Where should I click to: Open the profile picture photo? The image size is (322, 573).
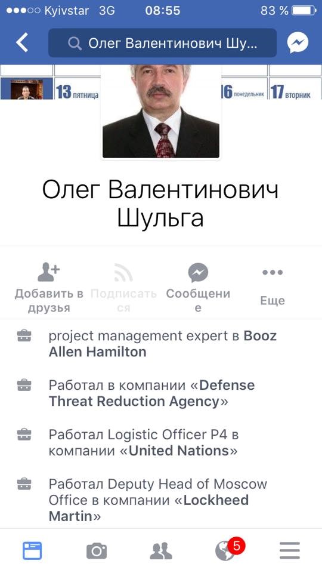pos(161,112)
